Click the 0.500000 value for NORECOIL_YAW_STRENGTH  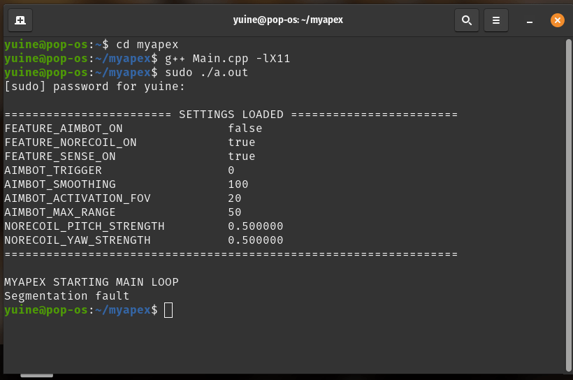point(256,240)
